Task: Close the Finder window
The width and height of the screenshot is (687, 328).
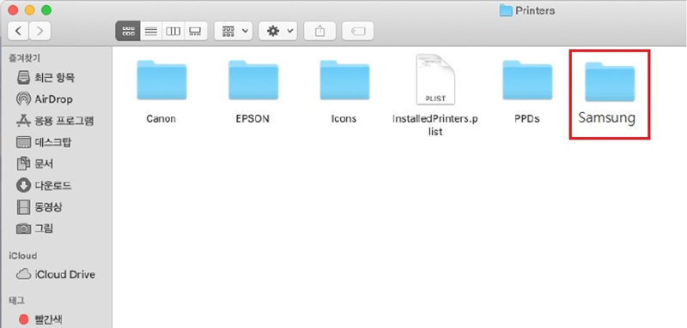Action: (x=13, y=10)
